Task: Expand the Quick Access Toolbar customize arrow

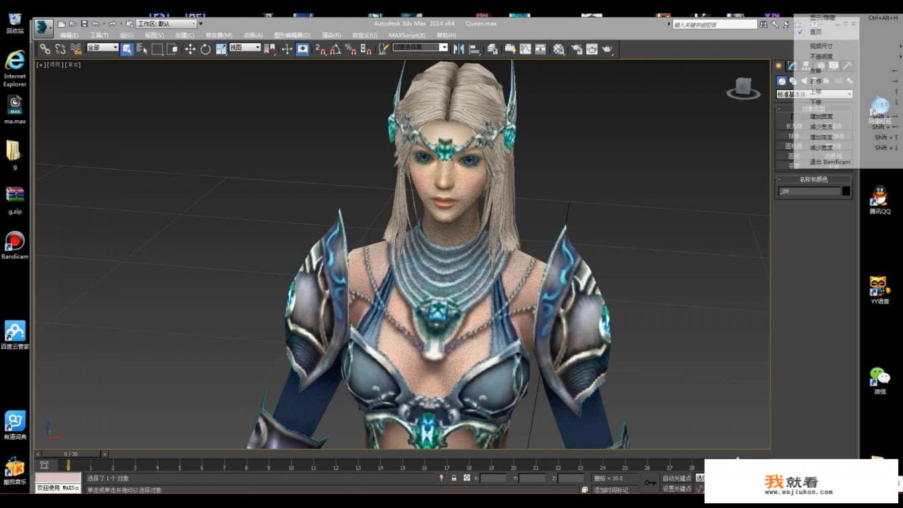Action: 200,24
